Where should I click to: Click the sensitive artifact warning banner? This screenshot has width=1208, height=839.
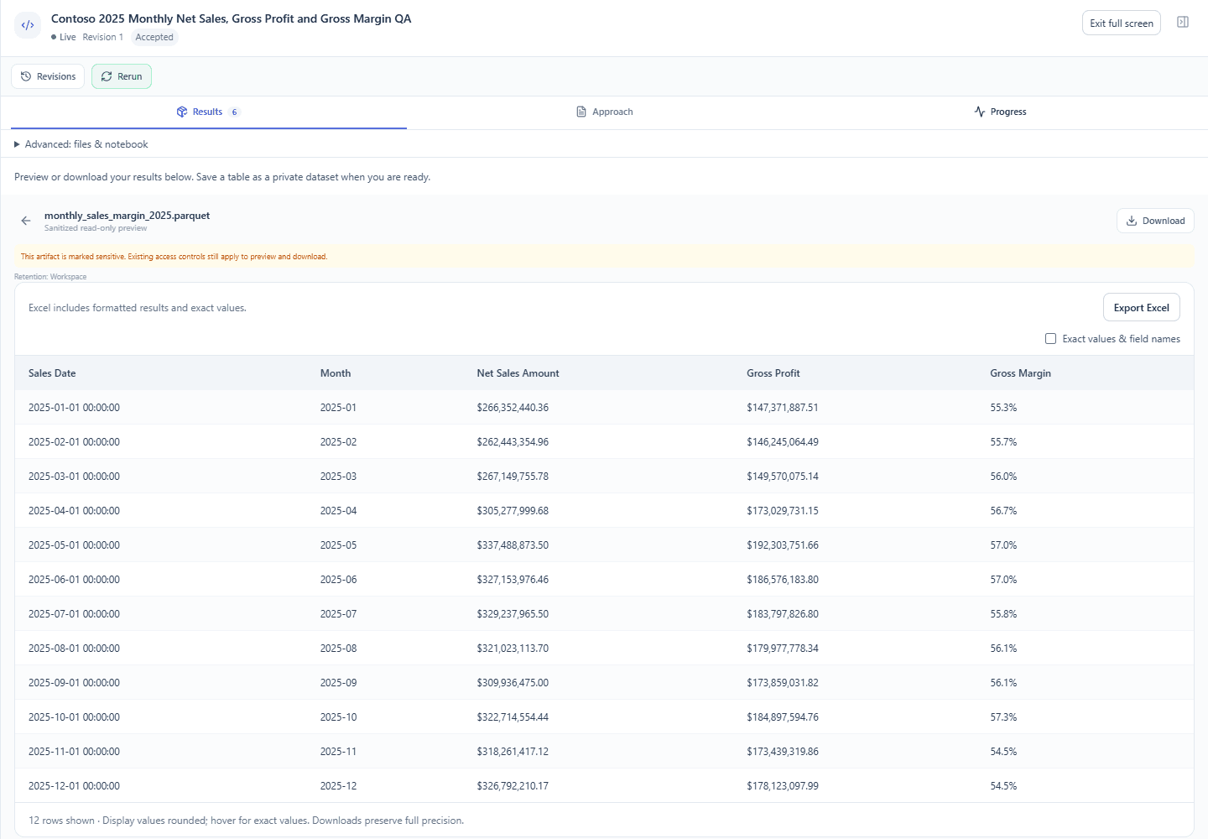pyautogui.click(x=604, y=257)
